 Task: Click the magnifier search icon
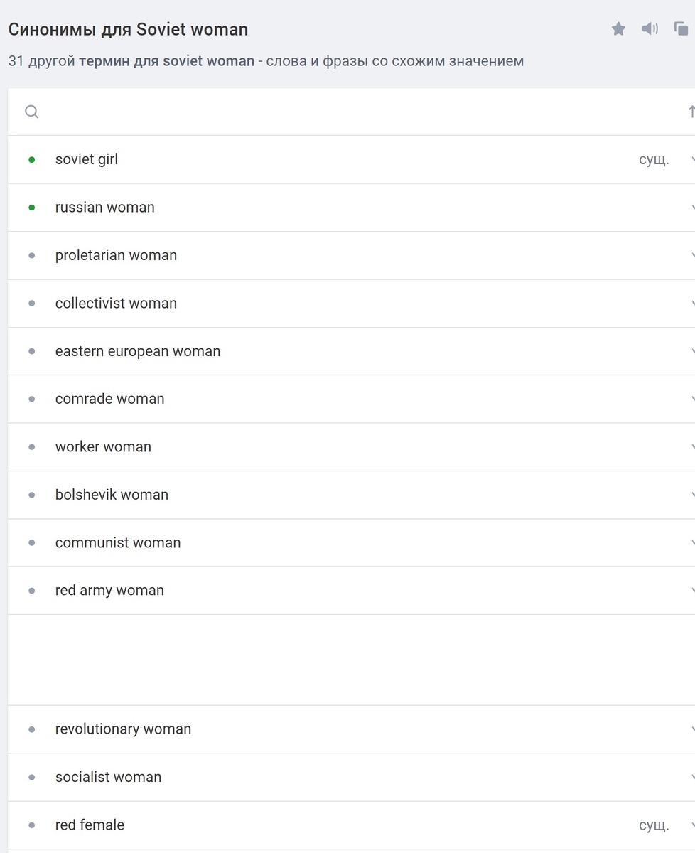(31, 112)
